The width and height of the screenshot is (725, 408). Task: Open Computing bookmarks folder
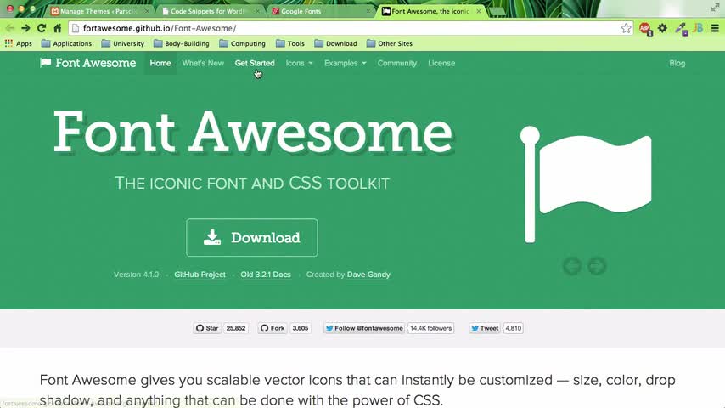(x=243, y=43)
